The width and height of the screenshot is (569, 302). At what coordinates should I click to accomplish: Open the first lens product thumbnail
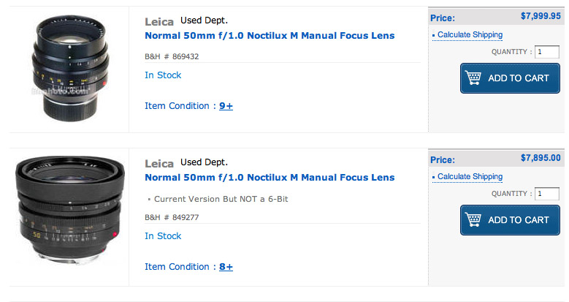pos(70,68)
